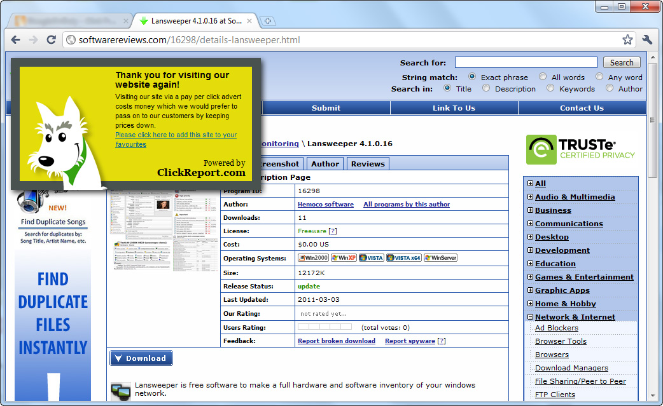Open the Ad Blockers subcategory

point(557,328)
